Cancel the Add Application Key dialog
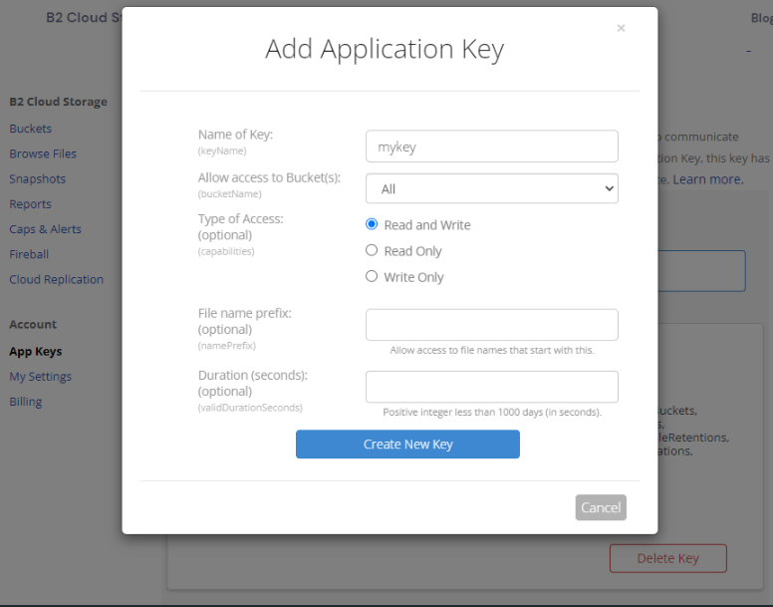This screenshot has height=607, width=773. tap(600, 507)
